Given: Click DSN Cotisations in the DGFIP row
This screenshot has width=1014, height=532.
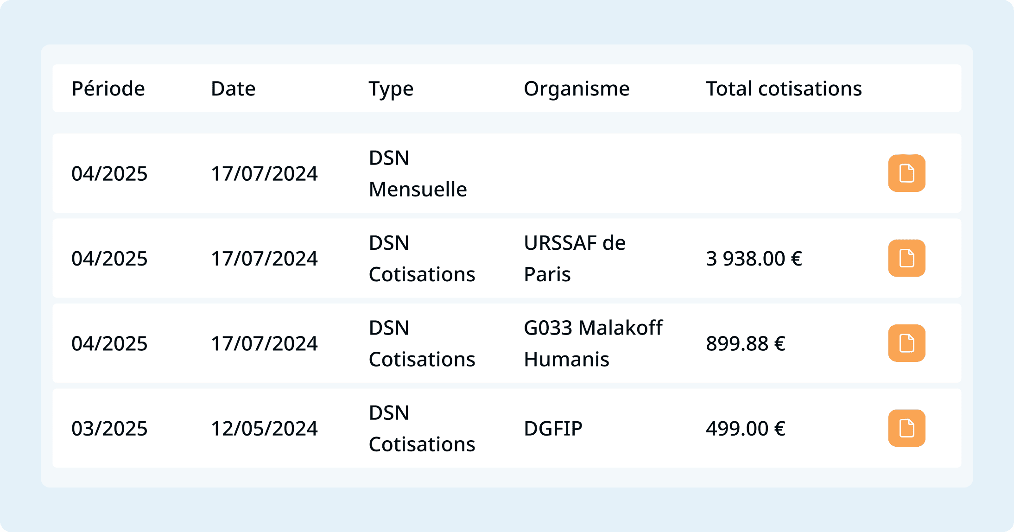Looking at the screenshot, I should (422, 429).
